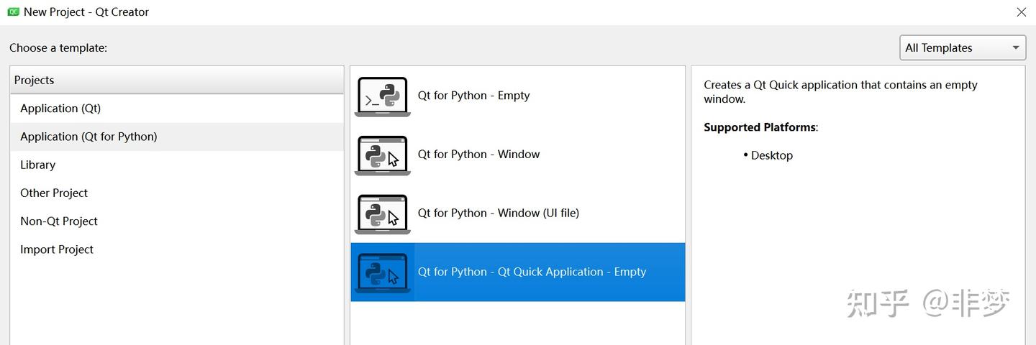Pick the Non-Qt Project category
This screenshot has height=345, width=1036.
177,221
